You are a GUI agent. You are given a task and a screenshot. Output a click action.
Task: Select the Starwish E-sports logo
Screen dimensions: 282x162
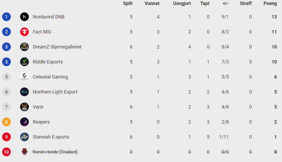pos(24,137)
